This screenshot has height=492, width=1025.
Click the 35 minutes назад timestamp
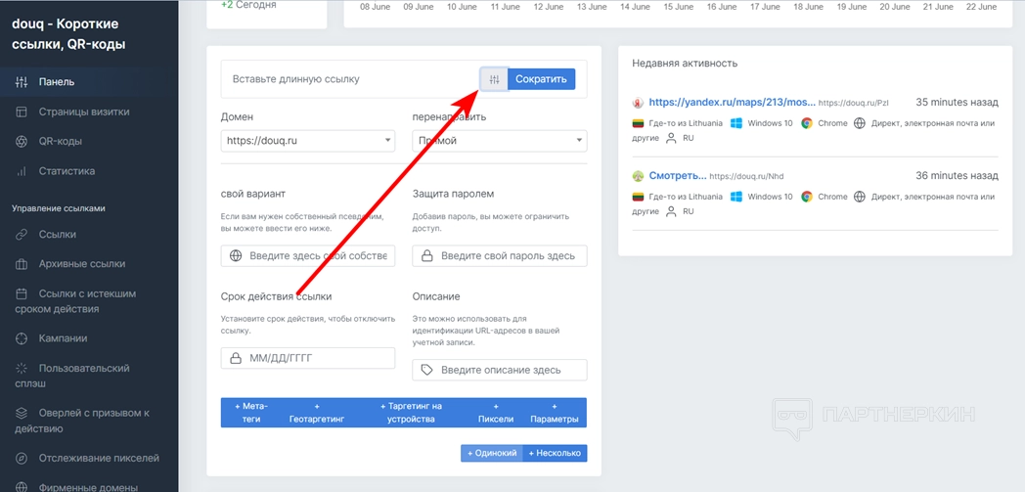pos(957,103)
